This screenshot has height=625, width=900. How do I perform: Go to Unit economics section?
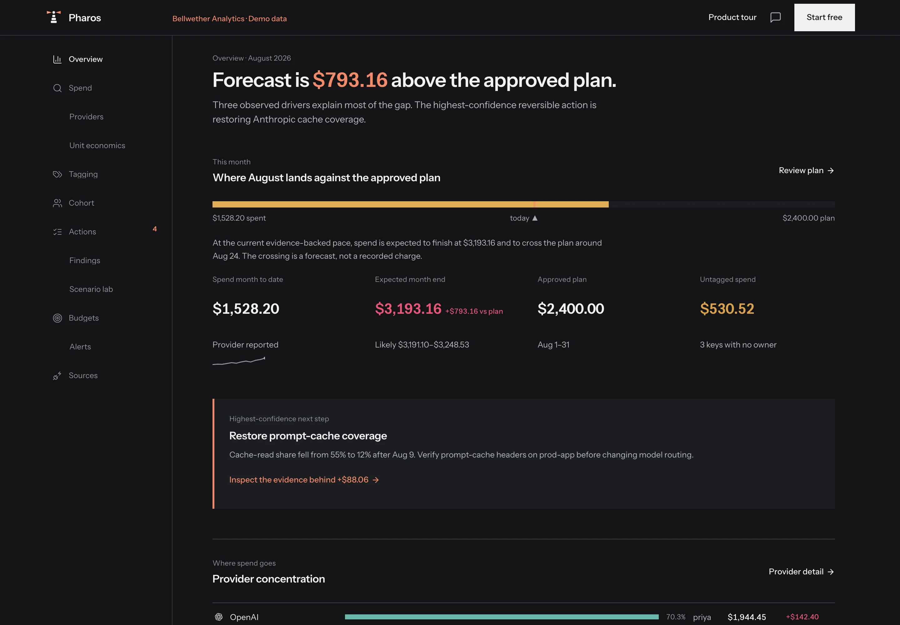point(97,145)
